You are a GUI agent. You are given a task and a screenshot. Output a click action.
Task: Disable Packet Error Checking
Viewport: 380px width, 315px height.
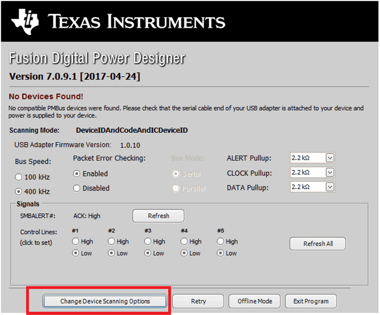pos(77,188)
